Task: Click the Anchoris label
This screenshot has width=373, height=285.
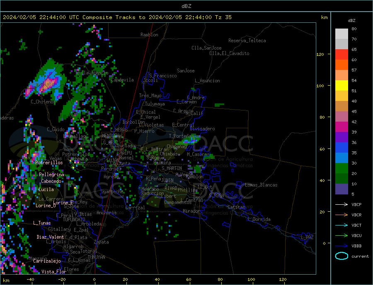Action: pos(107,213)
